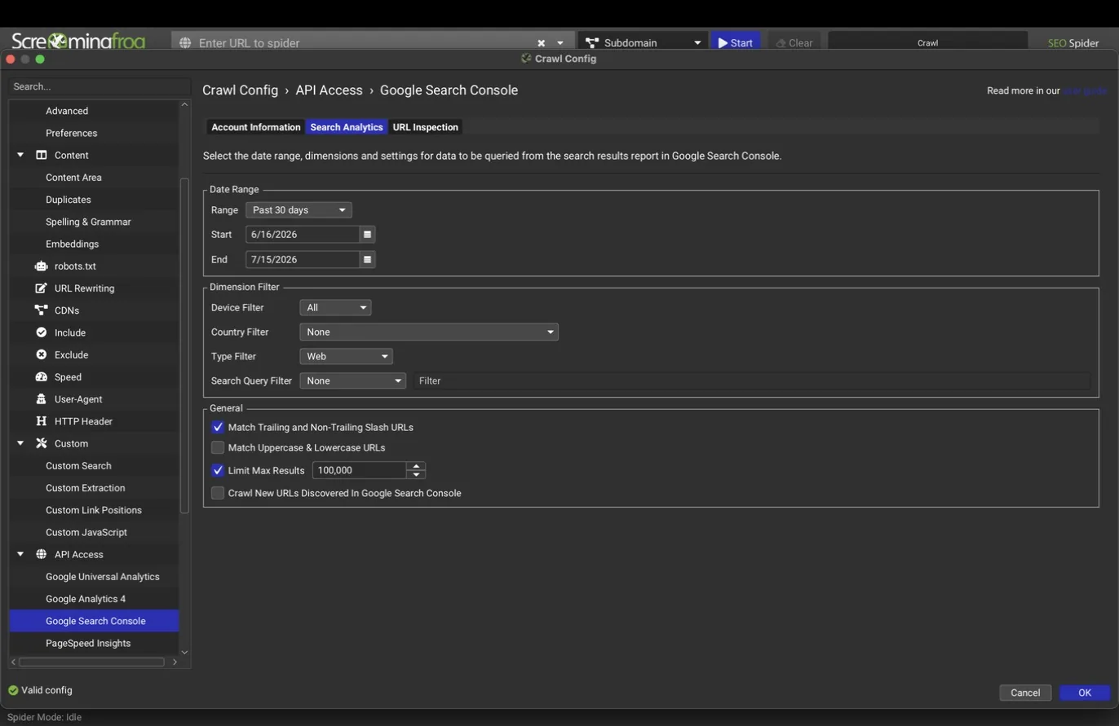Viewport: 1119px width, 726px height.
Task: Click the Search Query Filter text field
Action: [751, 381]
